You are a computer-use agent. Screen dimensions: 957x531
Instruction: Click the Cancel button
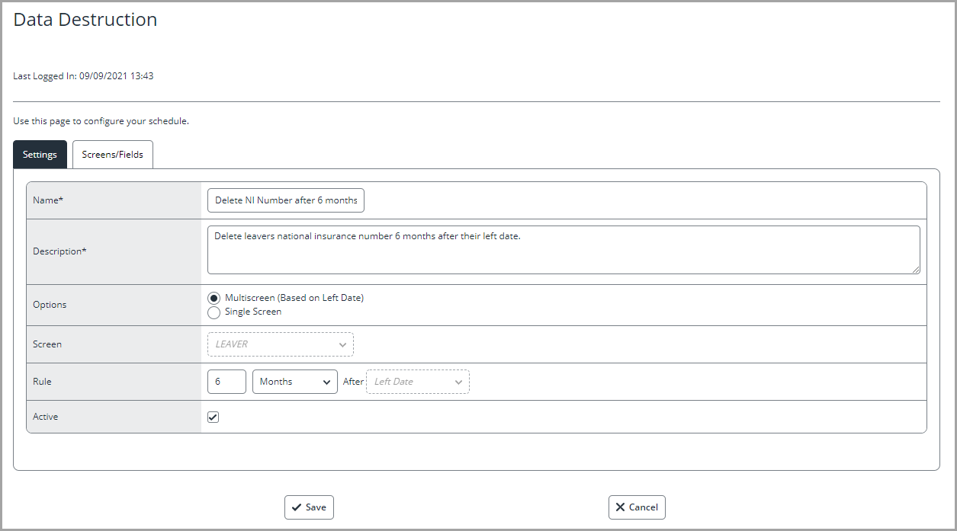pos(637,507)
